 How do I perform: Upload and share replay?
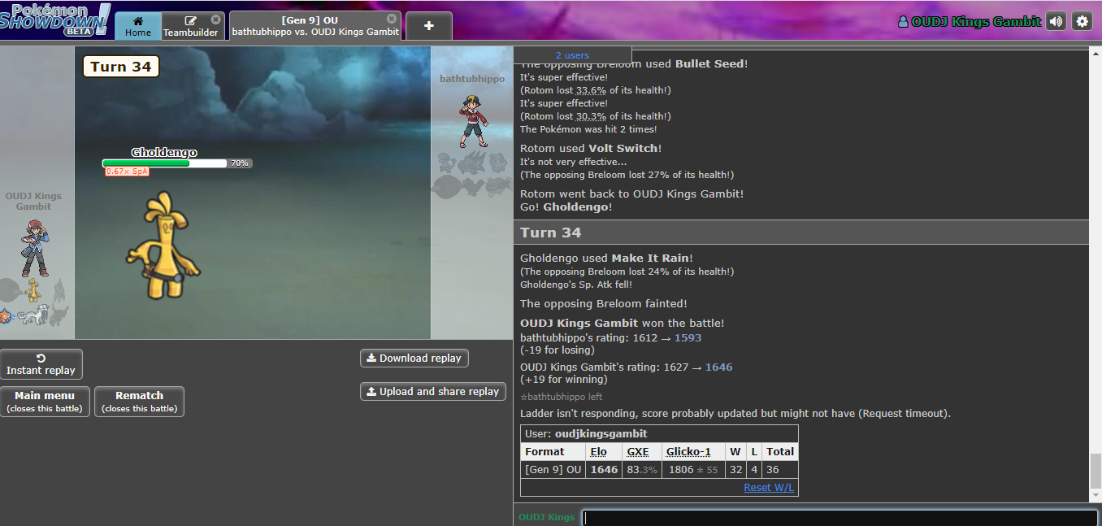click(x=433, y=391)
